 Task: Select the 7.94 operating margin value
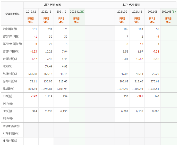point(65,51)
